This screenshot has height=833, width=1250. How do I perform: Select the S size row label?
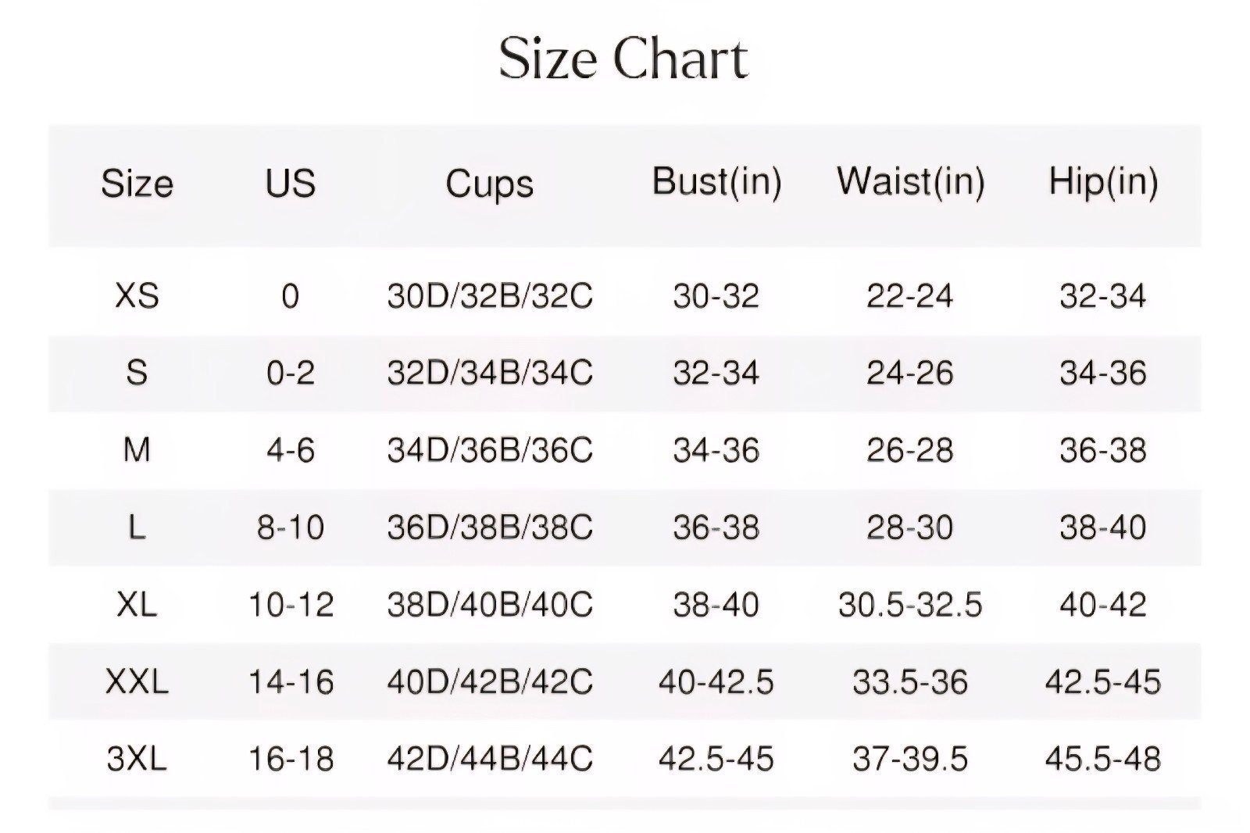tap(137, 372)
